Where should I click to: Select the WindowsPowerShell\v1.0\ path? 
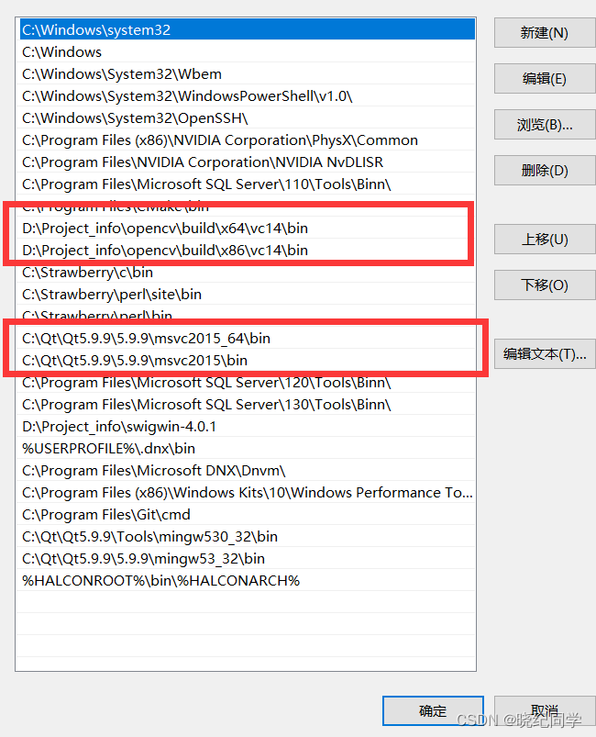pyautogui.click(x=247, y=95)
